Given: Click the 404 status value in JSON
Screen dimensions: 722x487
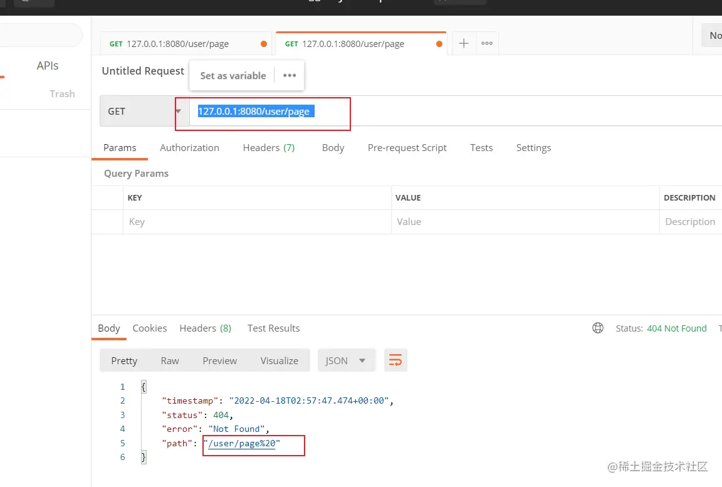Looking at the screenshot, I should (221, 415).
